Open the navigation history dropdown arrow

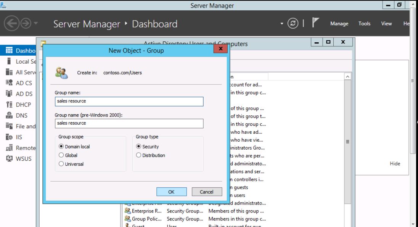point(36,23)
